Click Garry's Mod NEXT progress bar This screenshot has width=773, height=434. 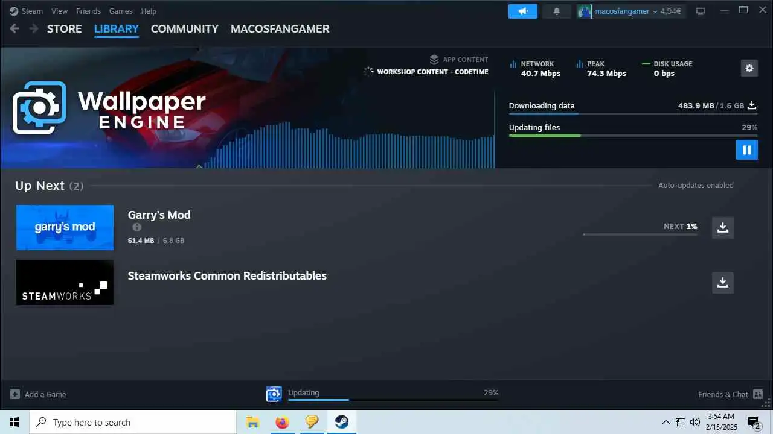point(640,234)
